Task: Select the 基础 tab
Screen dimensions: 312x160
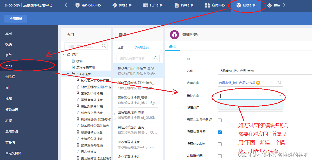Action: (x=173, y=46)
